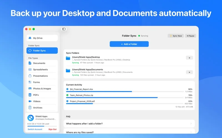Viewport: 222px width, 138px height.
Task: Open Forms file type
Action: (42, 82)
